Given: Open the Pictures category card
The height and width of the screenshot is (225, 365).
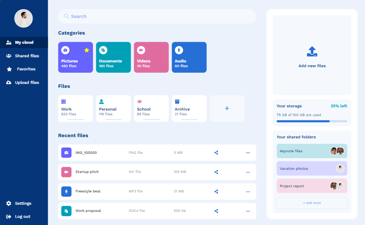Looking at the screenshot, I should (x=75, y=57).
